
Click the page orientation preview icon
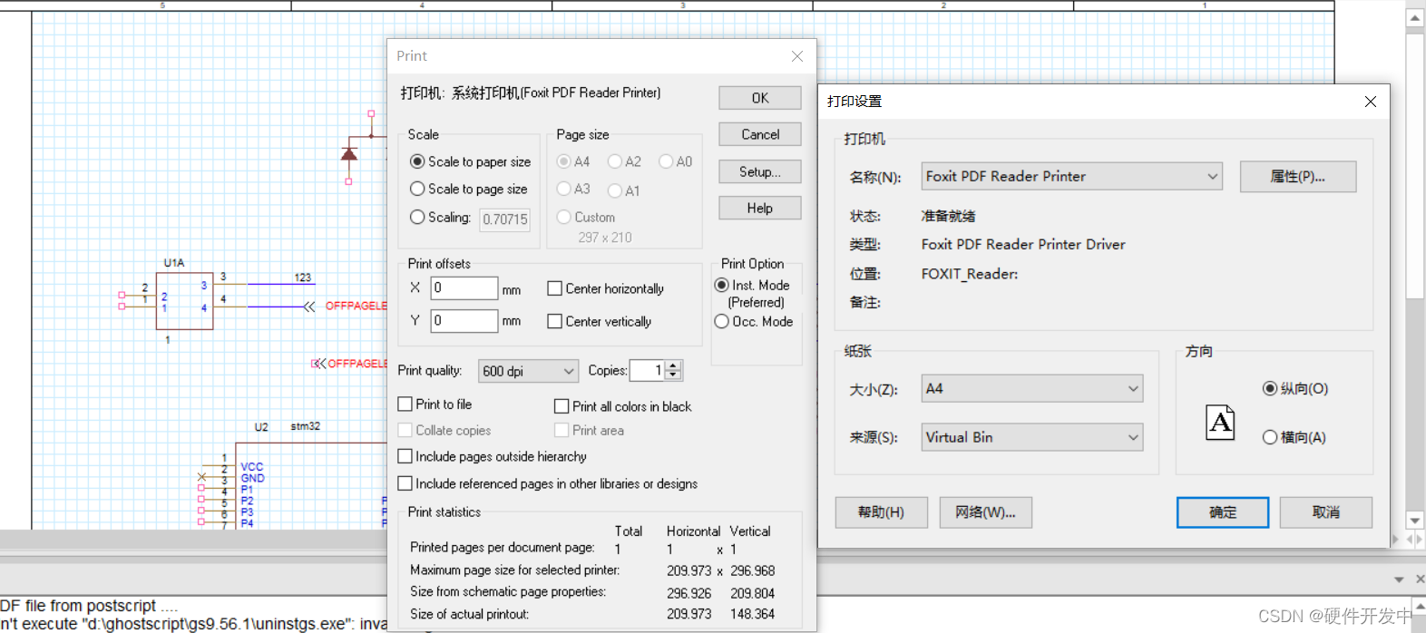pos(1220,423)
